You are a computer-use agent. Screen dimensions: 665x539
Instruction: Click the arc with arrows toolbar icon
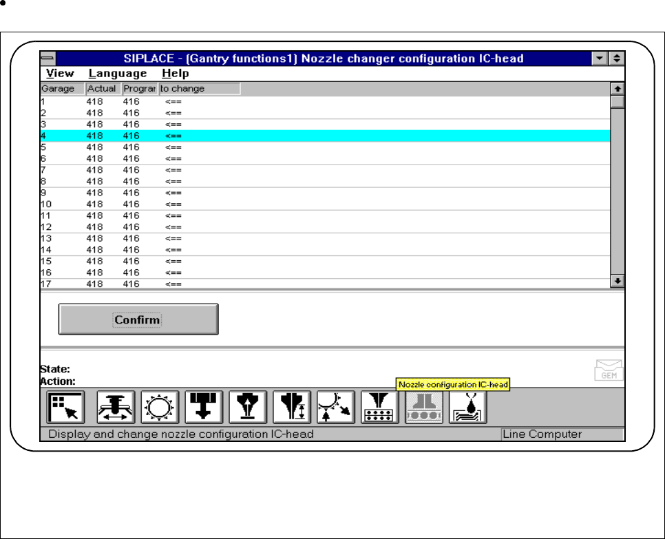pos(336,408)
